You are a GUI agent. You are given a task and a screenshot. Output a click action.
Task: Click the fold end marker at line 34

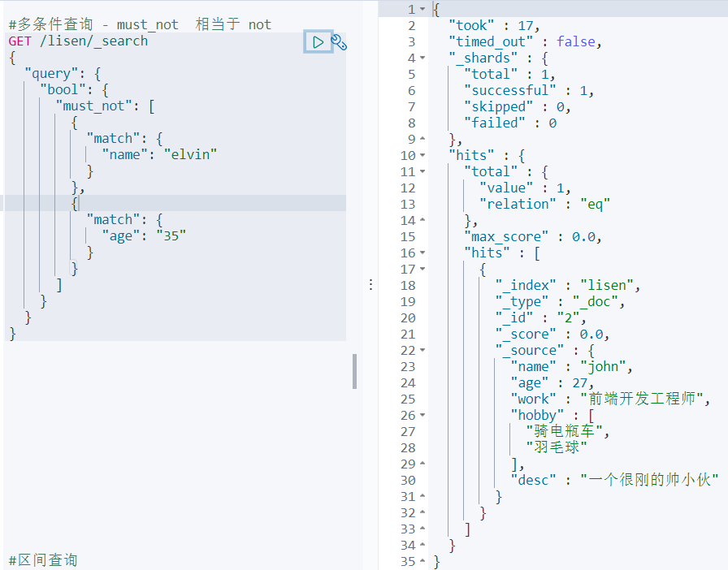422,545
